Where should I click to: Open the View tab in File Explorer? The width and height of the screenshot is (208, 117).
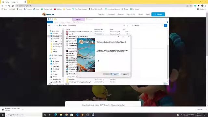[69, 22]
